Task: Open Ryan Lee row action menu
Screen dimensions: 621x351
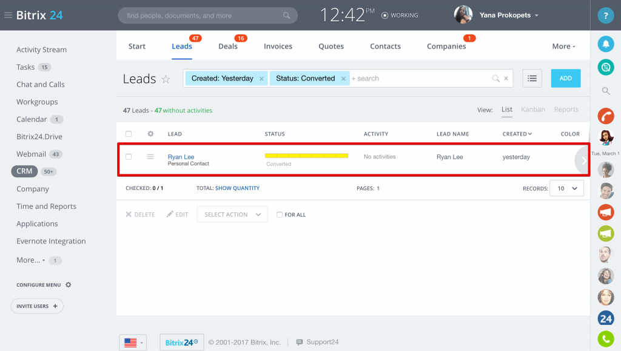Action: point(150,157)
